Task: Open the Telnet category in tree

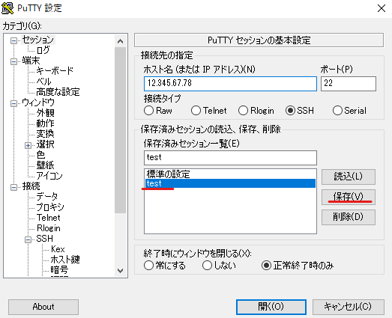Action: point(48,218)
